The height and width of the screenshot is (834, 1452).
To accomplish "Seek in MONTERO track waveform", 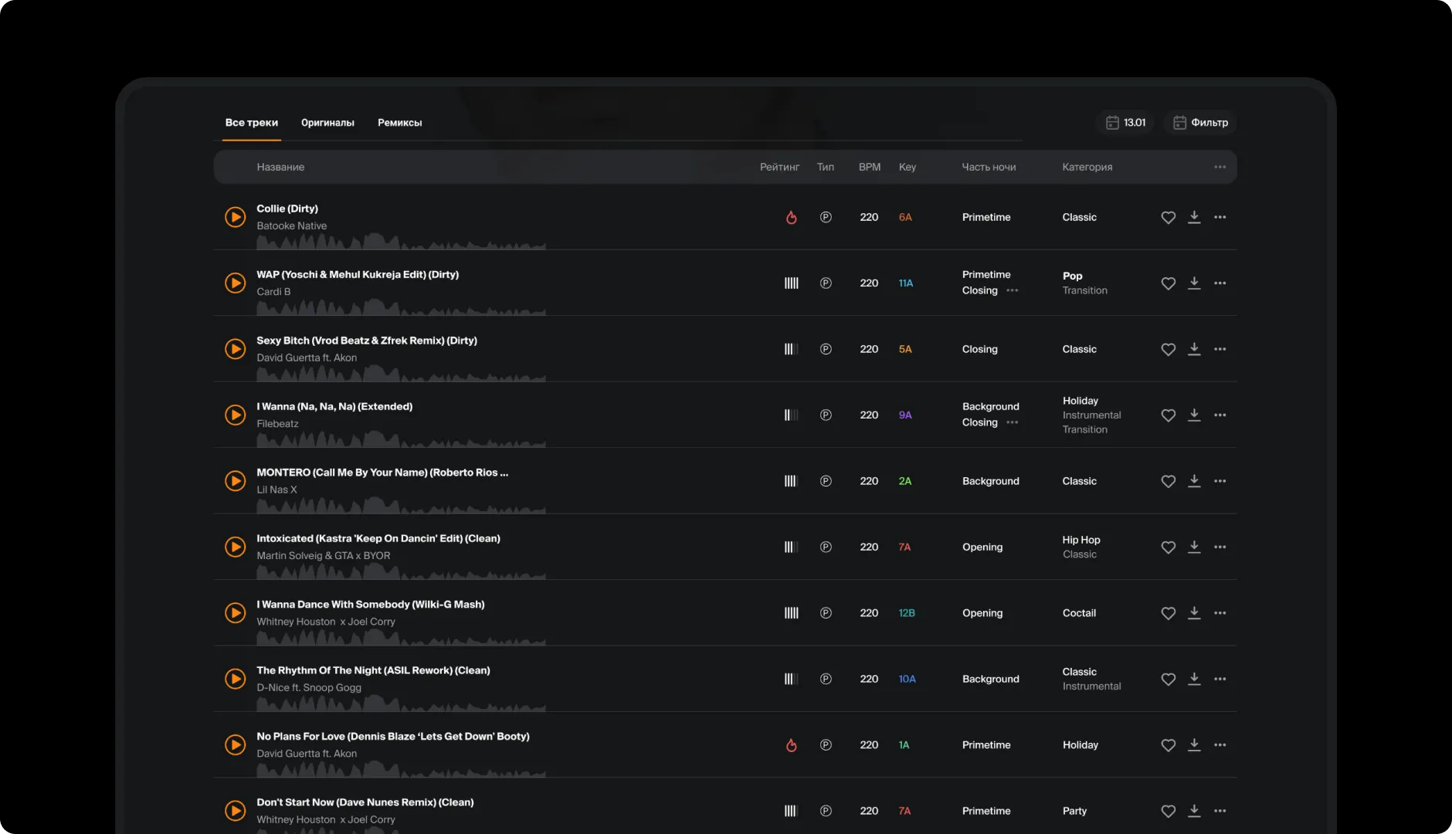I will tap(401, 505).
